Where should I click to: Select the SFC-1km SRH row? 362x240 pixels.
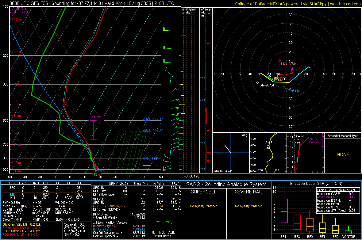coord(137,188)
